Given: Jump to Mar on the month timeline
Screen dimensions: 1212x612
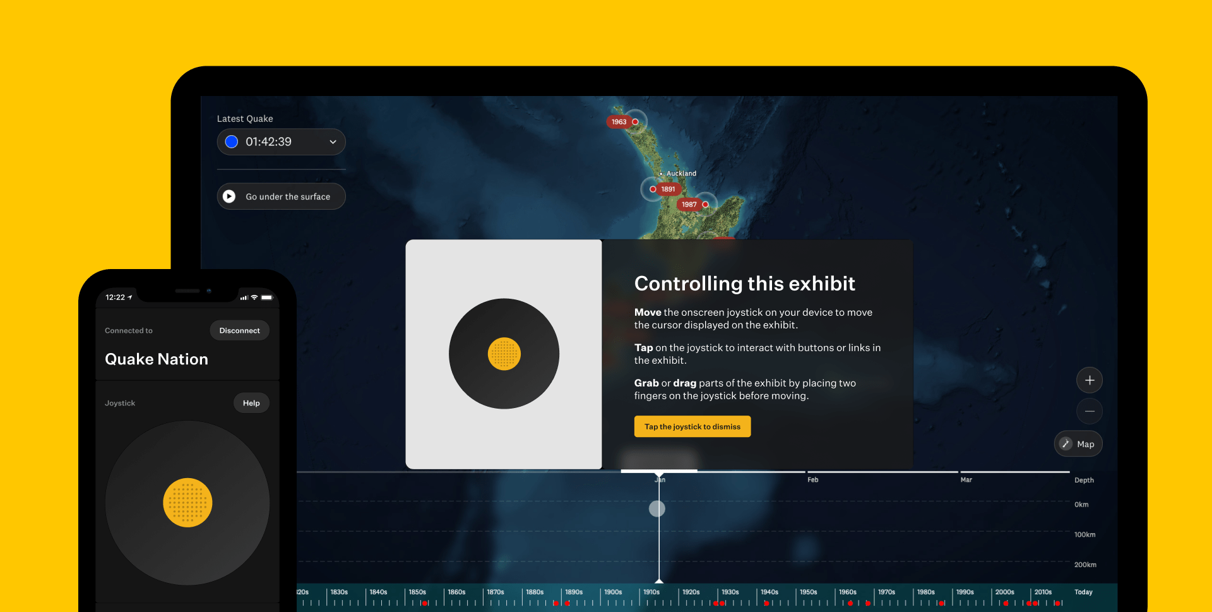Looking at the screenshot, I should point(966,480).
